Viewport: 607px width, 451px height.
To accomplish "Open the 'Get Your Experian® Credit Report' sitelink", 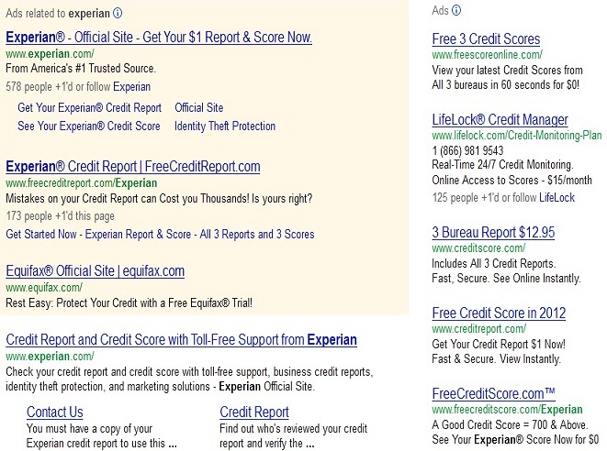I will click(x=89, y=108).
